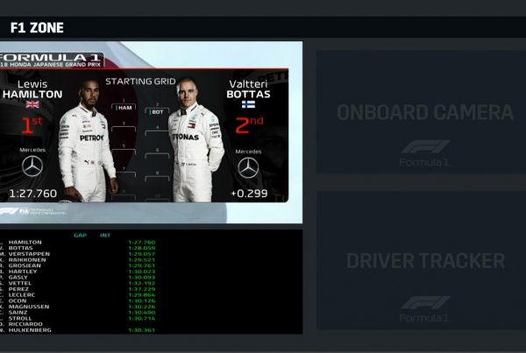526x353 pixels.
Task: Click the red '2nd' position label
Action: [249, 125]
